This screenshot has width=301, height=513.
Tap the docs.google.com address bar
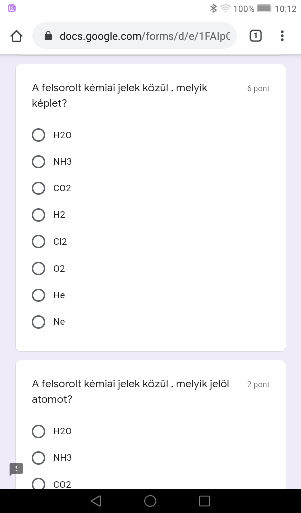click(144, 36)
